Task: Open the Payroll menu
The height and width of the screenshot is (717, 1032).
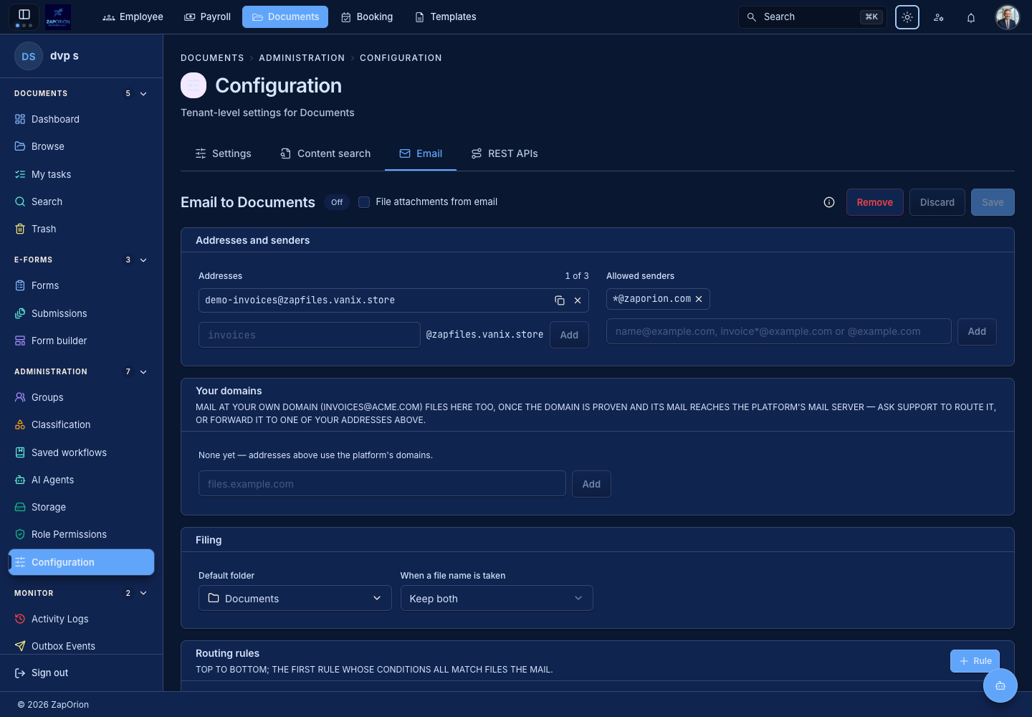Action: coord(208,16)
